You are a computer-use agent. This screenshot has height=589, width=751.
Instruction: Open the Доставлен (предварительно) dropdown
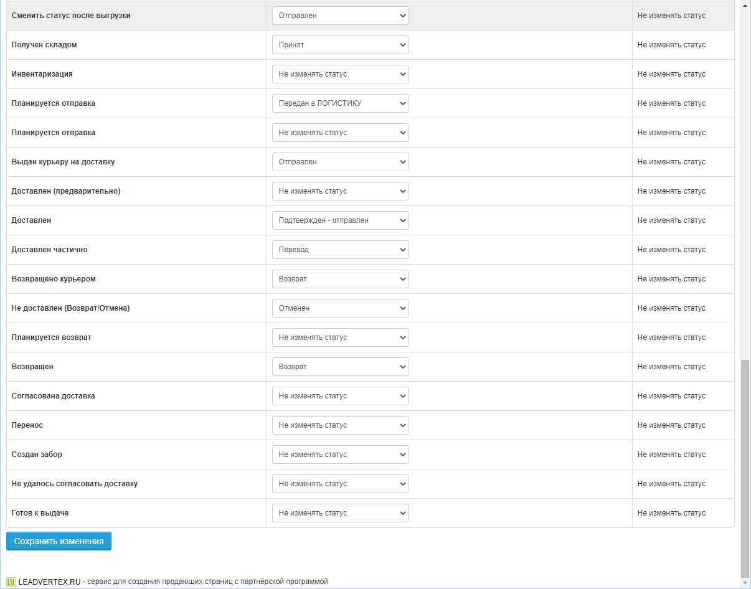pos(341,191)
